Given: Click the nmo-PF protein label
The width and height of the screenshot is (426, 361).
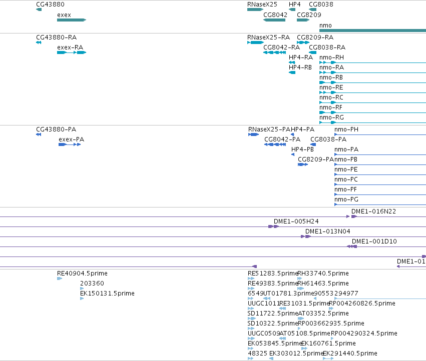Looking at the screenshot, I should [345, 189].
